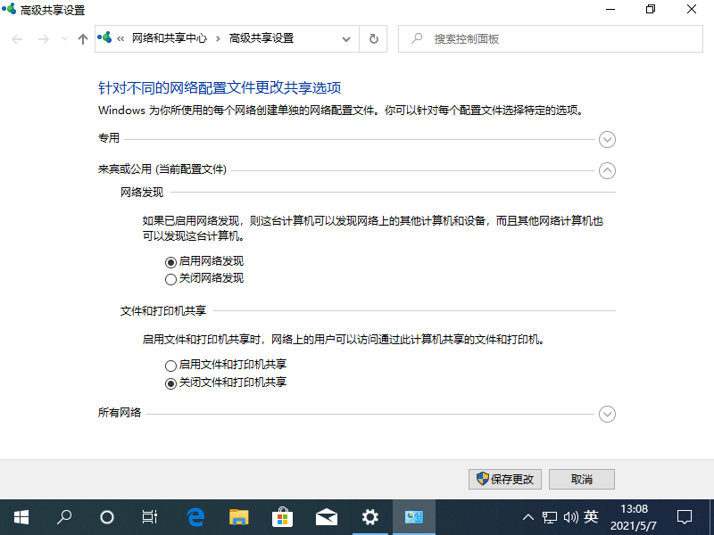Open Microsoft Edge from taskbar
Viewport: 714px width, 535px height.
195,516
